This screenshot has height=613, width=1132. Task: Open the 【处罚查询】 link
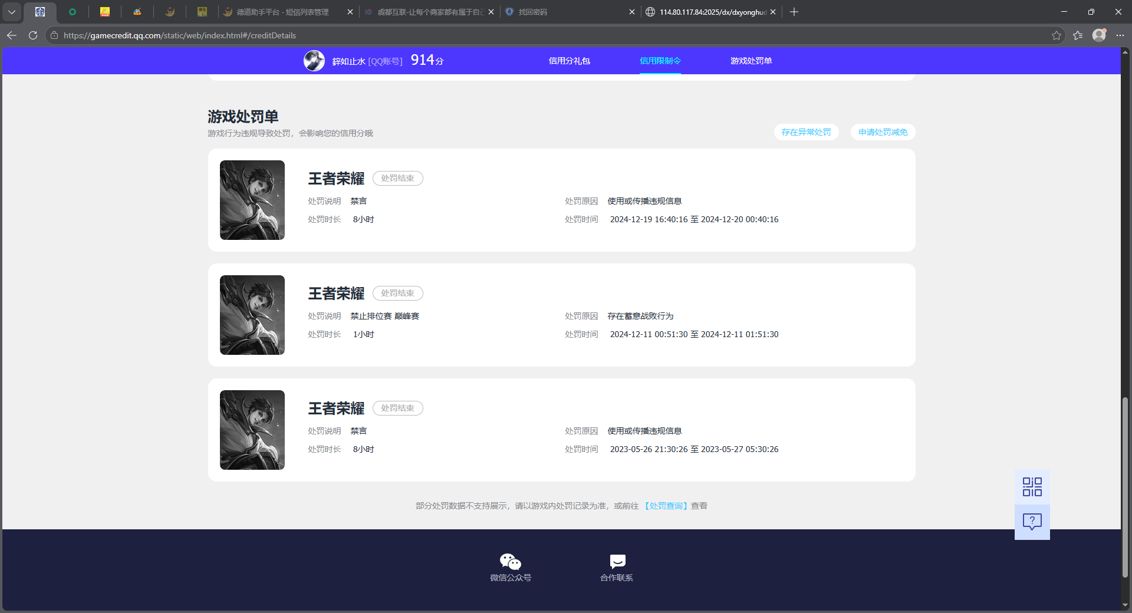coord(666,506)
